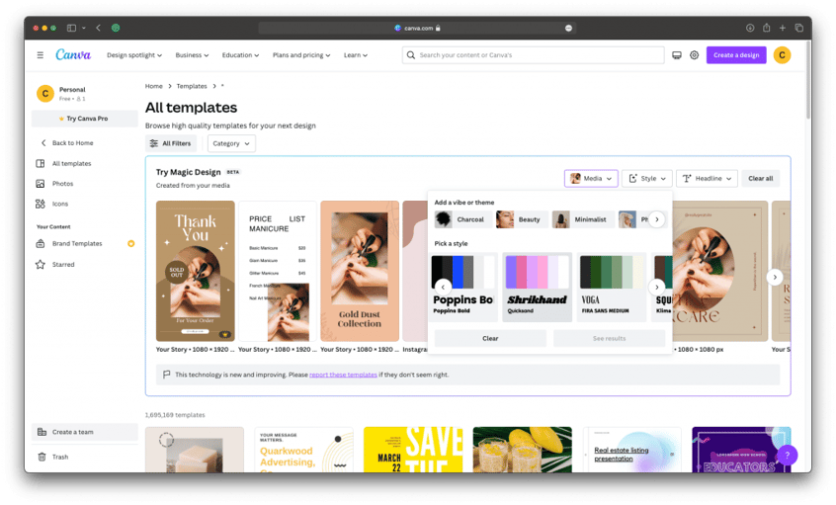This screenshot has height=505, width=836.
Task: Click the report flag icon
Action: [x=166, y=375]
